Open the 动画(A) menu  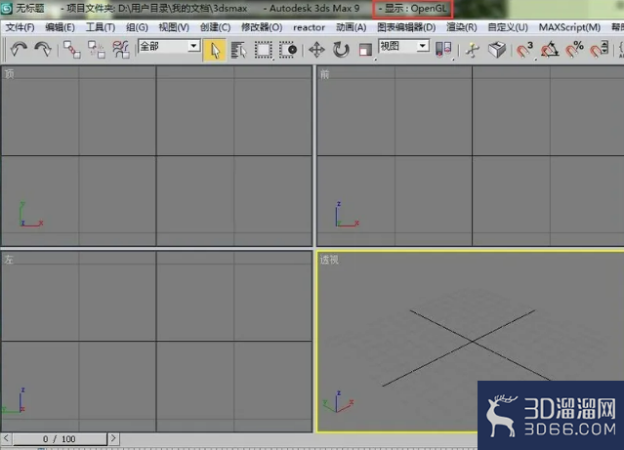[x=351, y=27]
